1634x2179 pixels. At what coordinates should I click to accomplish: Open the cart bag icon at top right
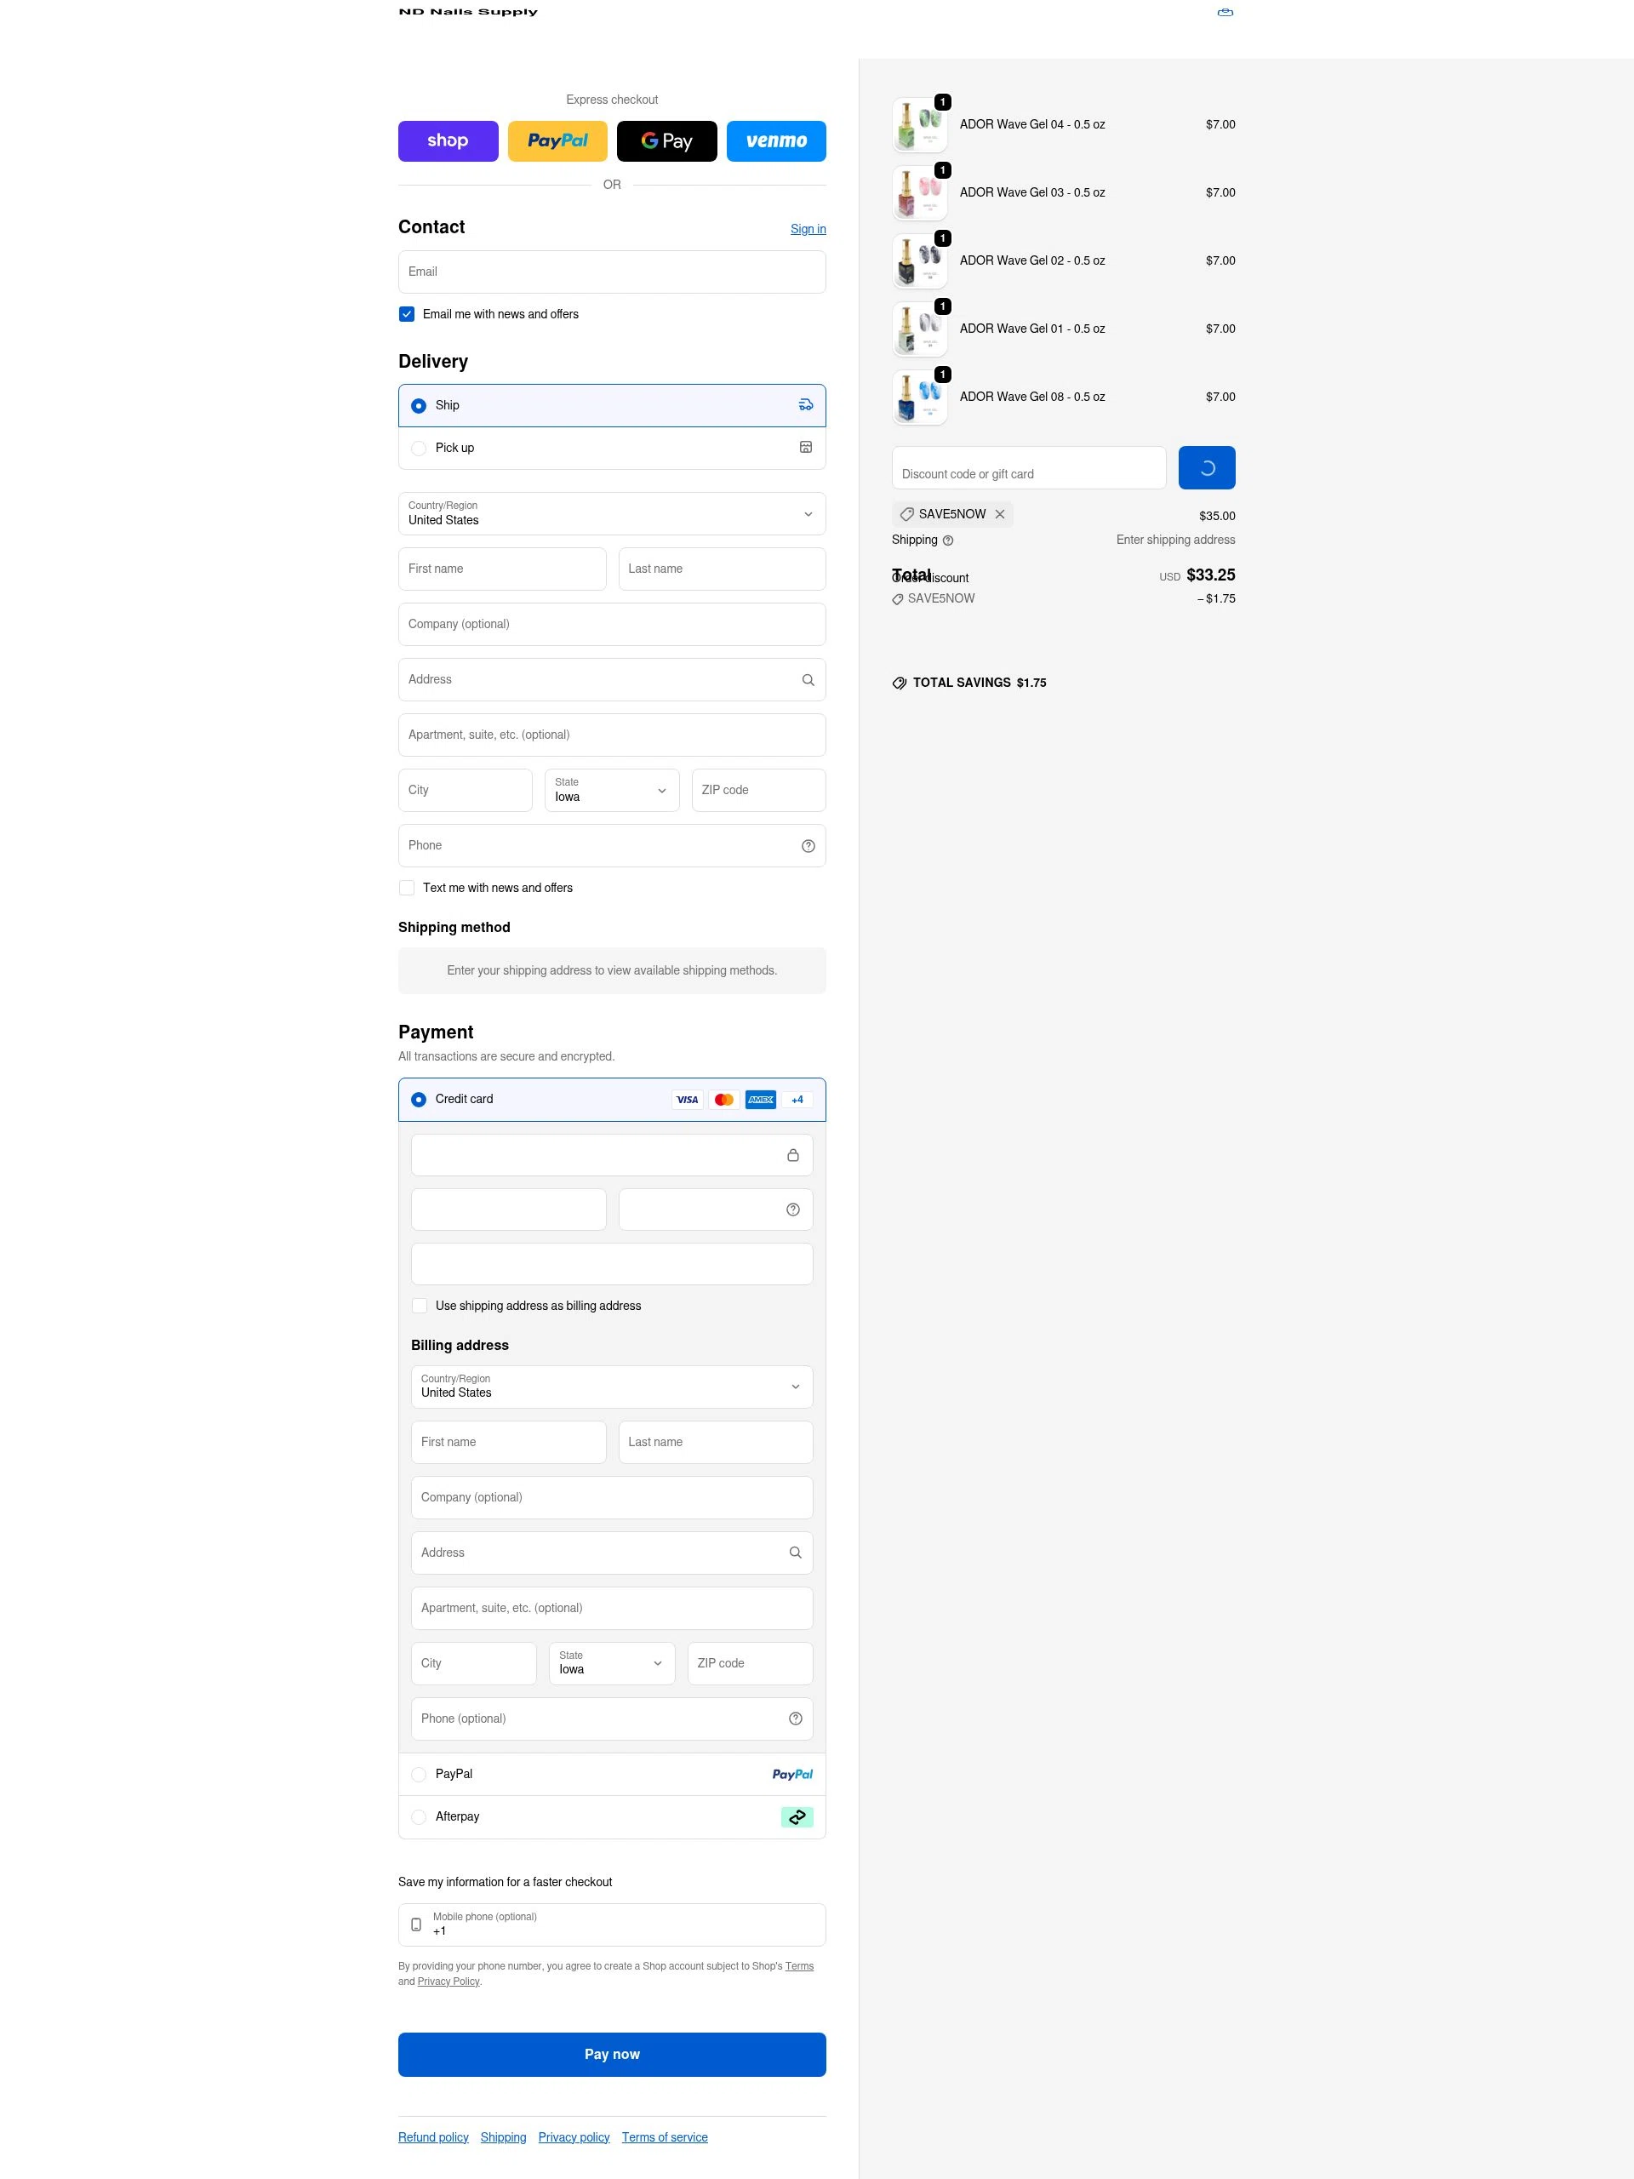click(x=1225, y=12)
